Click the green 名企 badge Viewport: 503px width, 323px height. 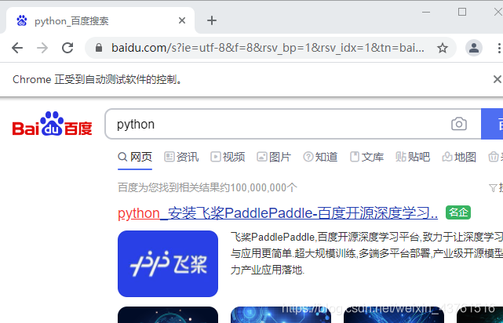458,212
